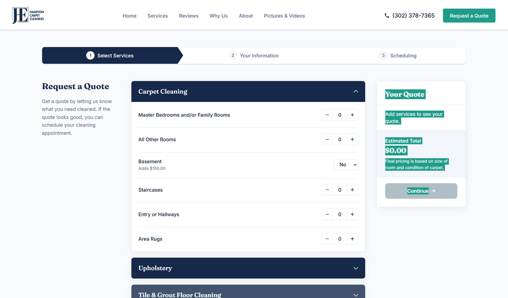Click the 'Final pricing is based on size' note

(417, 164)
